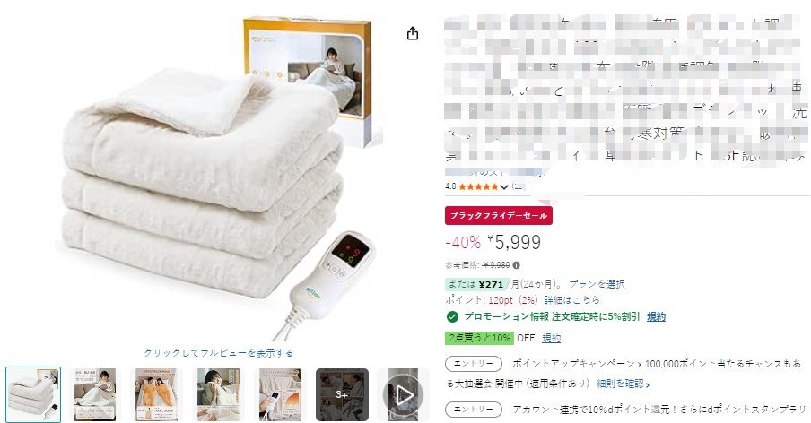Click the green promotion checkmark icon
This screenshot has width=811, height=423.
coord(452,316)
